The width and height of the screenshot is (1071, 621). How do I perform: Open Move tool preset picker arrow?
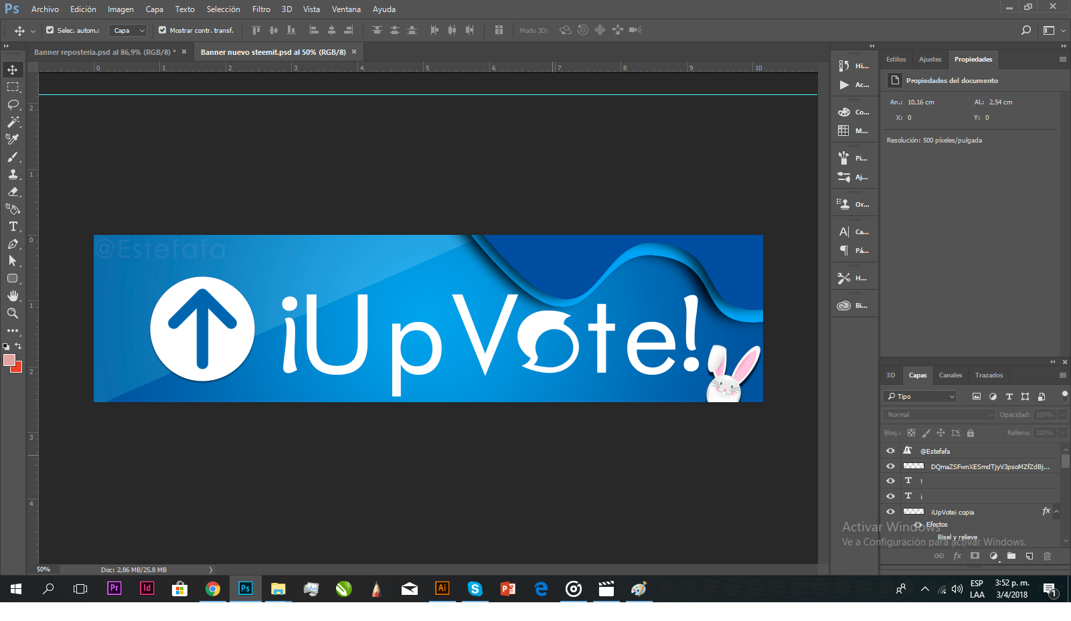click(33, 31)
